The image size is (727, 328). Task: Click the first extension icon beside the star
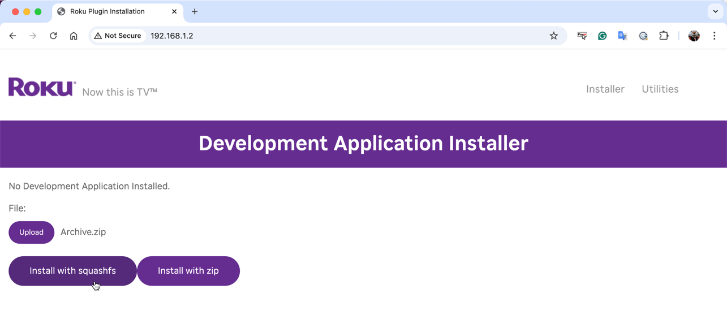(582, 36)
